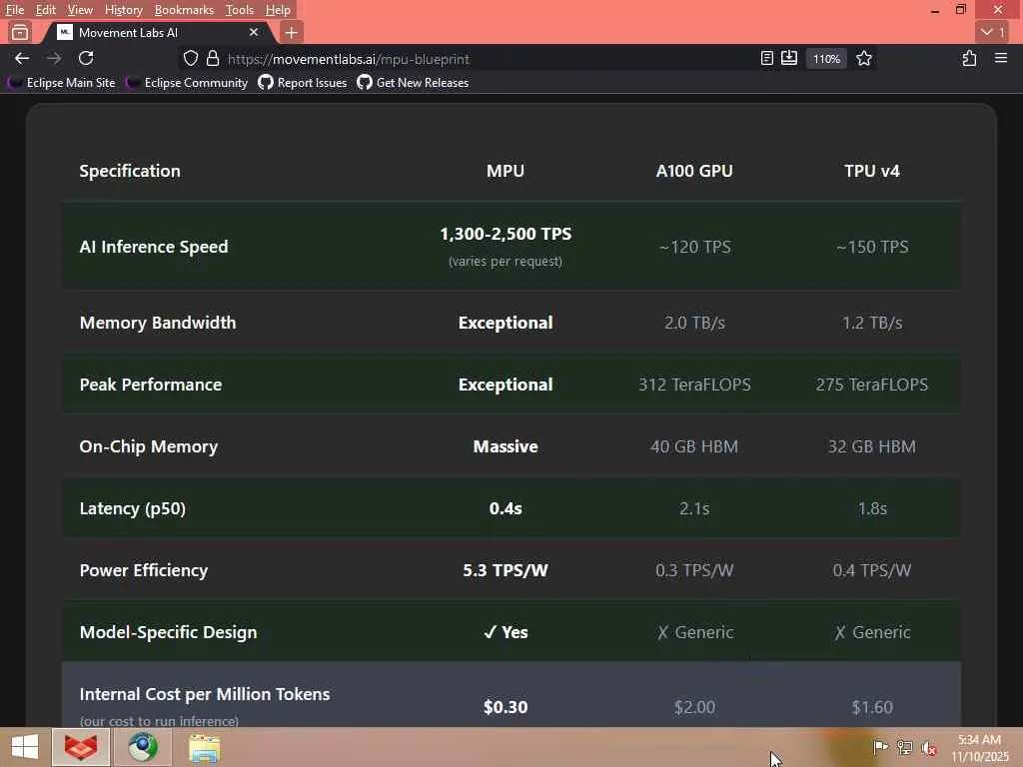Viewport: 1023px width, 767px height.
Task: Click the '~150 TPS' cell
Action: click(x=871, y=247)
